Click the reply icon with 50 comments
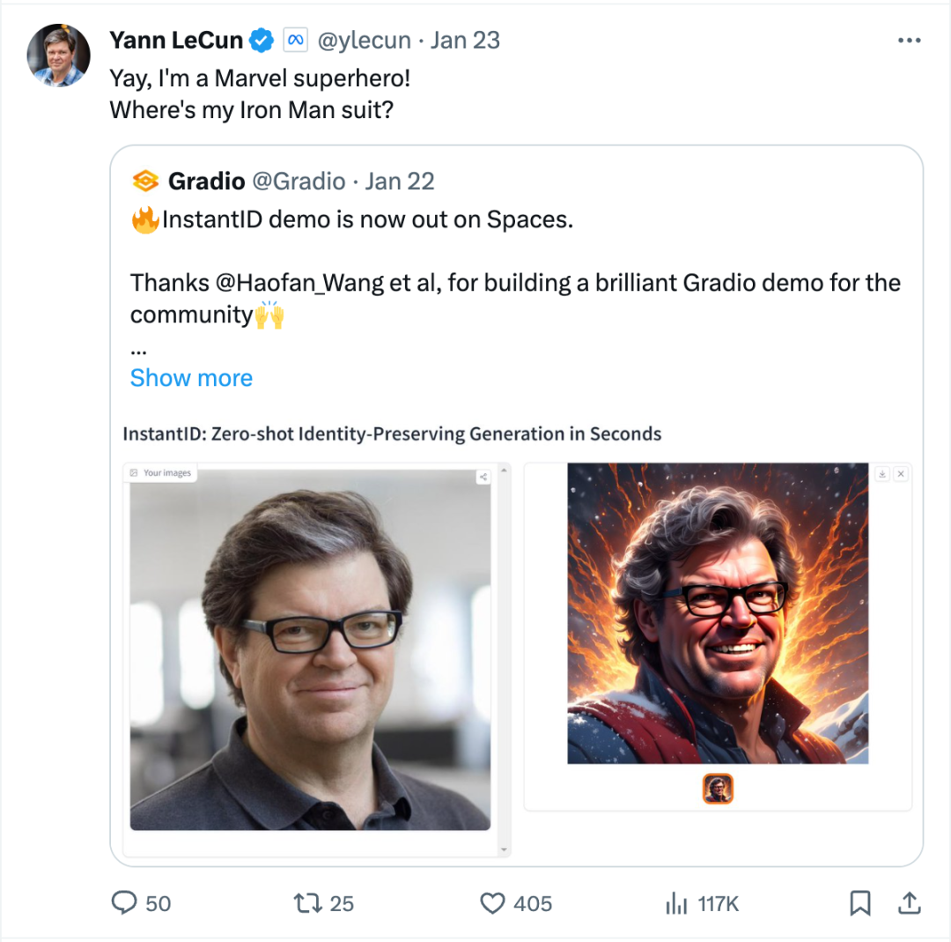 125,902
